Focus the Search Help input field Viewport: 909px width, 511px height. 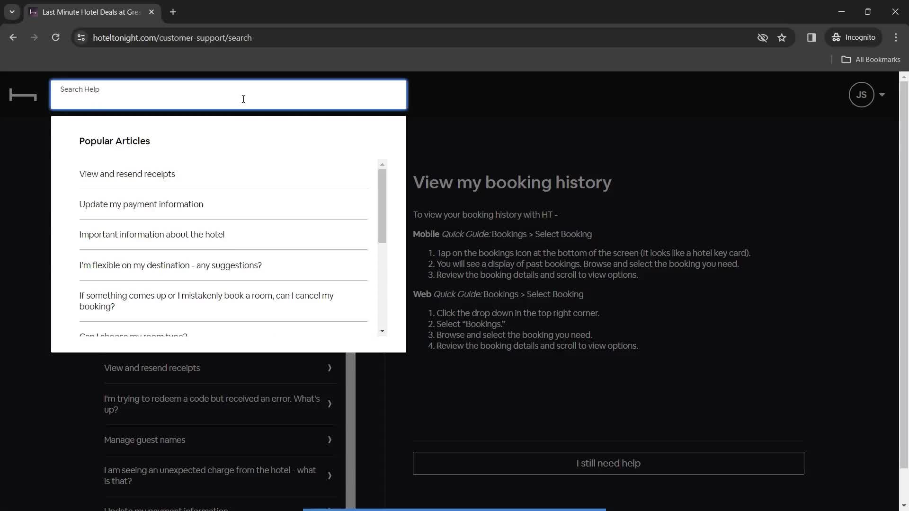click(229, 95)
